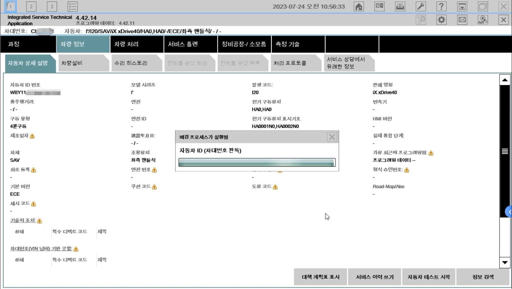Click 프로그래밍 데이터 – value text

coord(394,160)
